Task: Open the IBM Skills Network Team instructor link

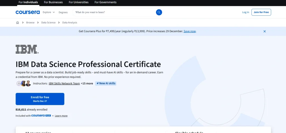Action: tap(64, 83)
